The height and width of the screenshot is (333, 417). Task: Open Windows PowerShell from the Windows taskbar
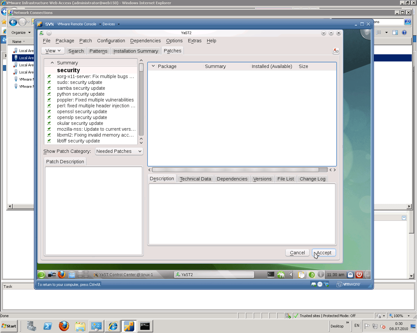coord(48,326)
